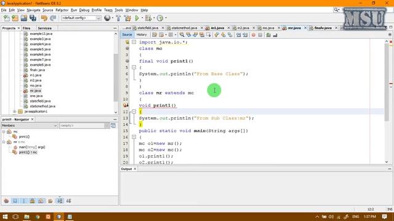Click the Clean and Build icon
Screen dimensions: 394x221
click(127, 18)
